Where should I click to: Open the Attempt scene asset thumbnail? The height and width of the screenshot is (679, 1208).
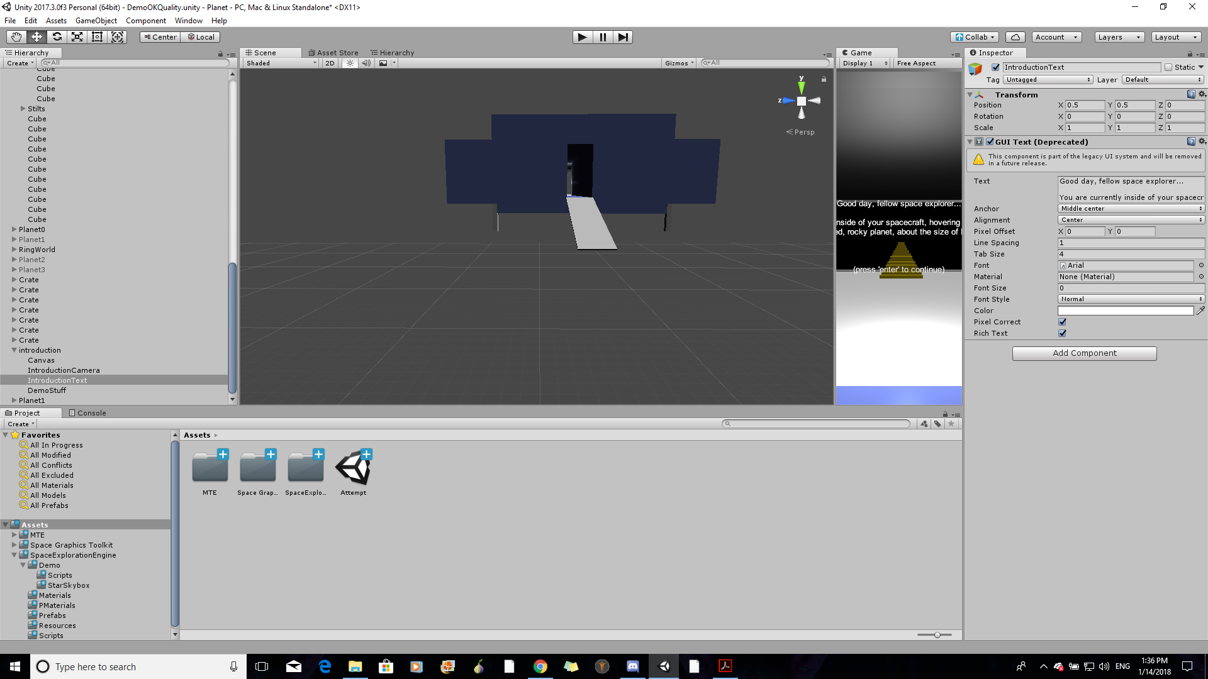[353, 468]
